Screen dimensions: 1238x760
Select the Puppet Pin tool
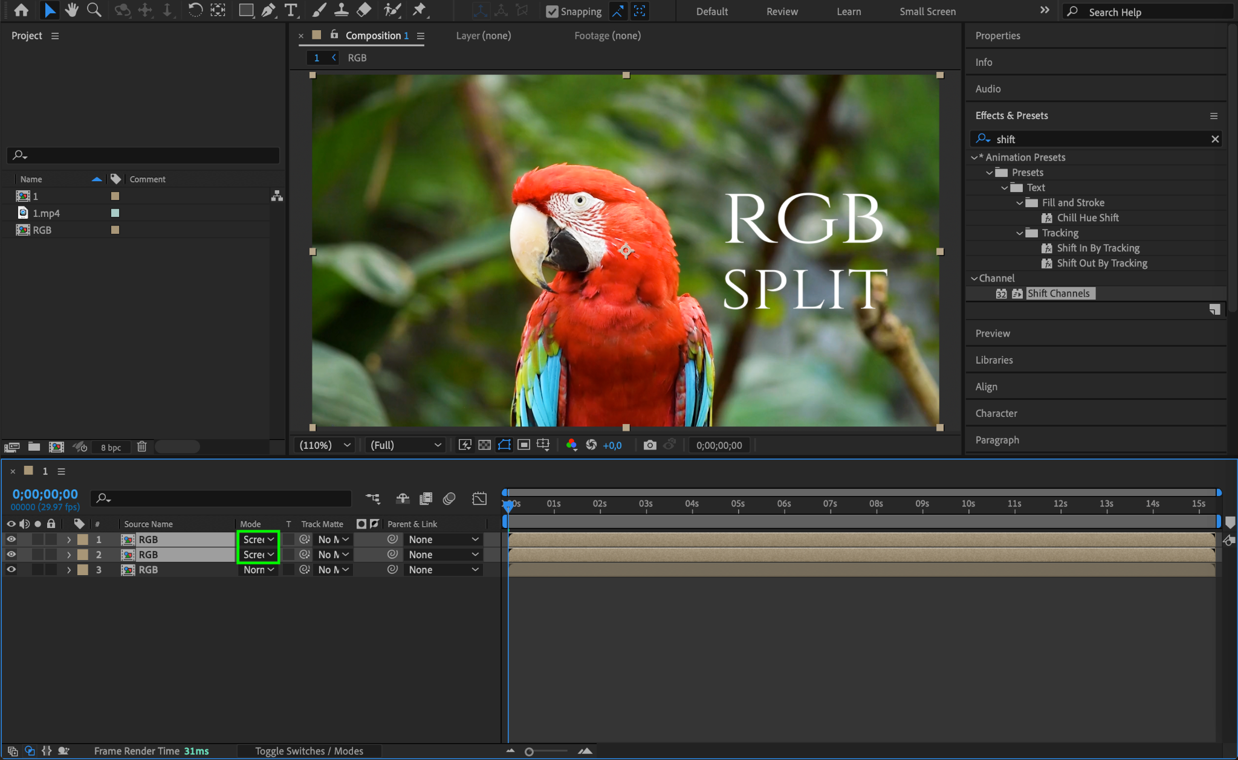(419, 10)
